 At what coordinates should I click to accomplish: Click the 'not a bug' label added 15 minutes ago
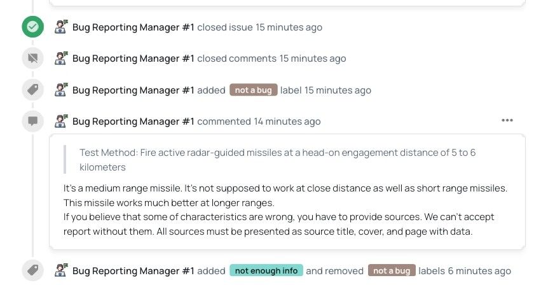254,90
